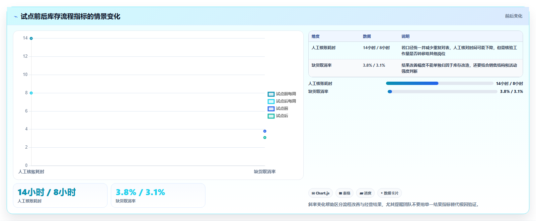Click the explanation starting 结果改善幅度

tap(459, 68)
